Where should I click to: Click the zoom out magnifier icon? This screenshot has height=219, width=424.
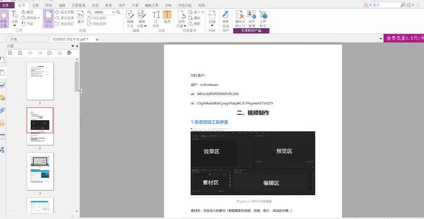[x=90, y=12]
